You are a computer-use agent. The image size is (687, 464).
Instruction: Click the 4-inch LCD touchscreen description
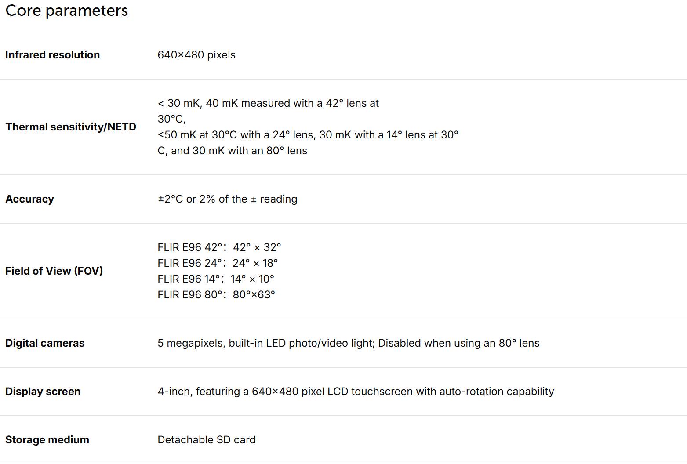(356, 391)
